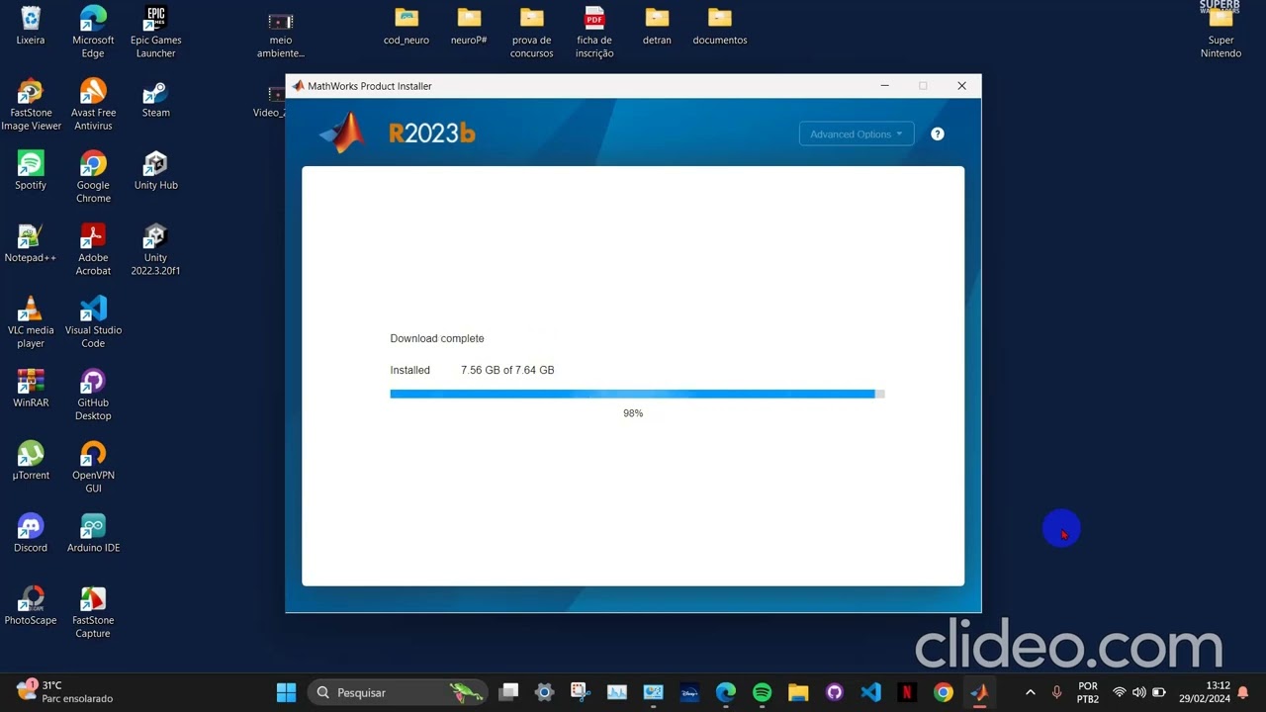Click the installation progress bar
This screenshot has width=1266, height=712.
click(637, 394)
